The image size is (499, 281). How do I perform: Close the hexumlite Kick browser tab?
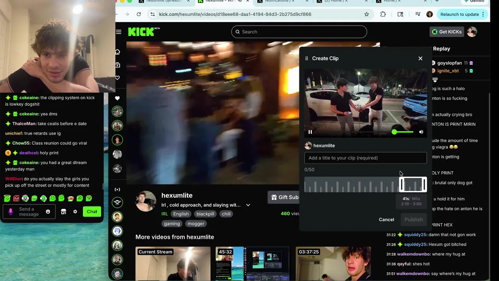(x=248, y=1)
